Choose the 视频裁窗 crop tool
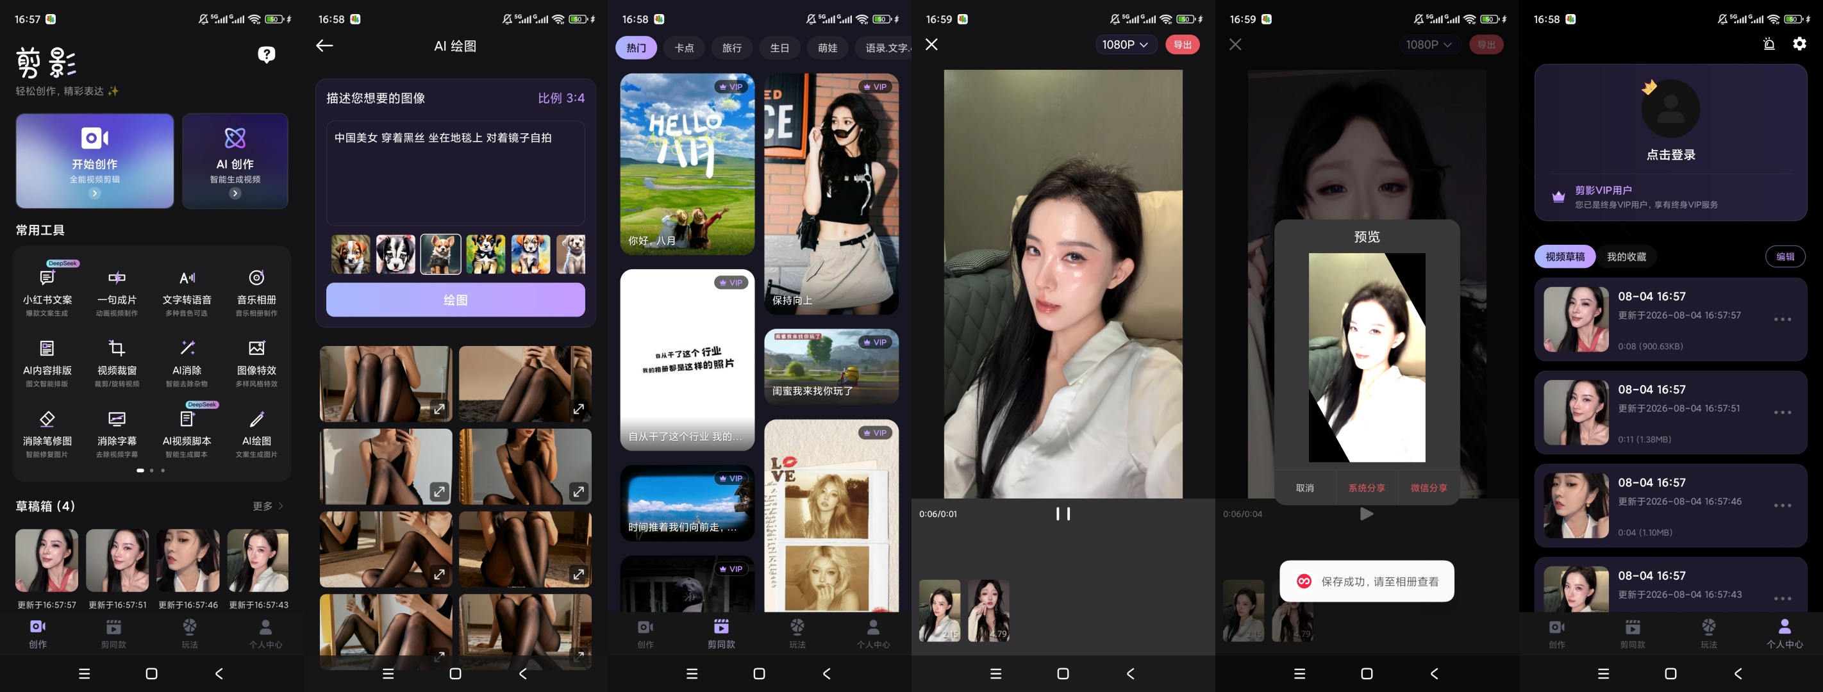Viewport: 1823px width, 692px height. coord(117,364)
